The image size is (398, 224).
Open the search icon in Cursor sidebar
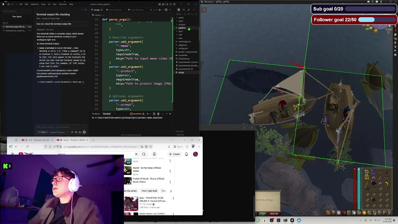tap(183, 10)
